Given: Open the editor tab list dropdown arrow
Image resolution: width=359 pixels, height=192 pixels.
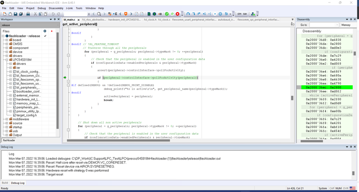Looking at the screenshot, I should (x=293, y=19).
